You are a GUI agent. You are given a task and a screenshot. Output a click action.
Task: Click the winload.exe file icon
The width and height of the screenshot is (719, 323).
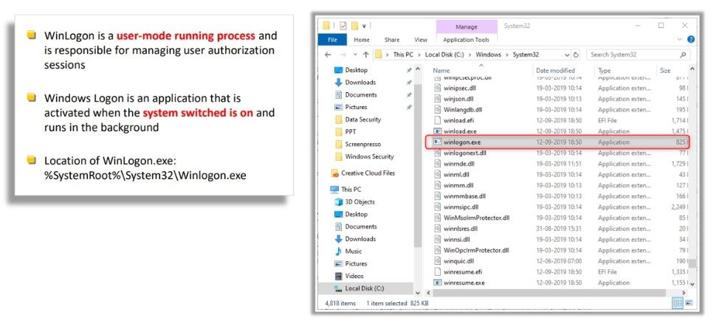pos(438,131)
